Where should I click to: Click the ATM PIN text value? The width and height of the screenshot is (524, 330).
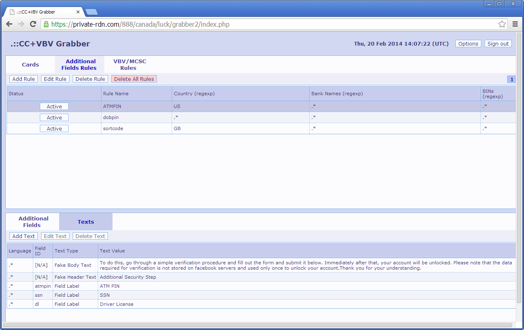click(x=110, y=286)
